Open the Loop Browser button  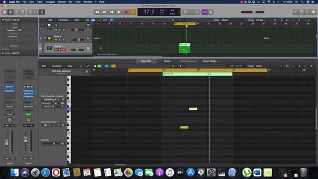[x=308, y=12]
